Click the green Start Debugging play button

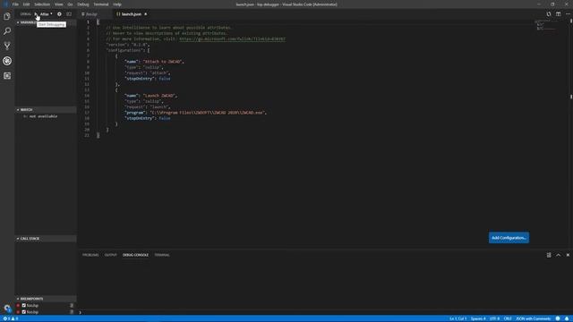pos(36,14)
